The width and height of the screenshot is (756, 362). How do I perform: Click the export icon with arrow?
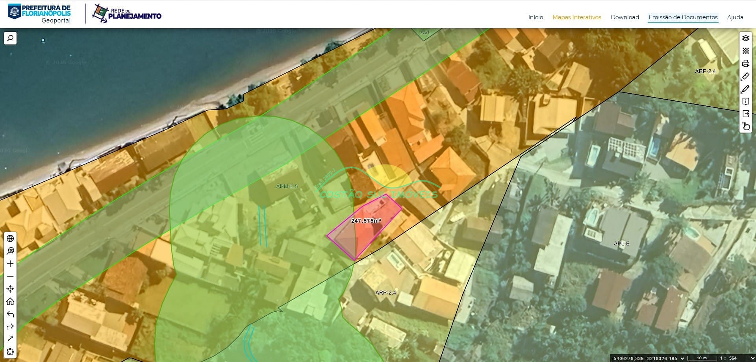[745, 114]
